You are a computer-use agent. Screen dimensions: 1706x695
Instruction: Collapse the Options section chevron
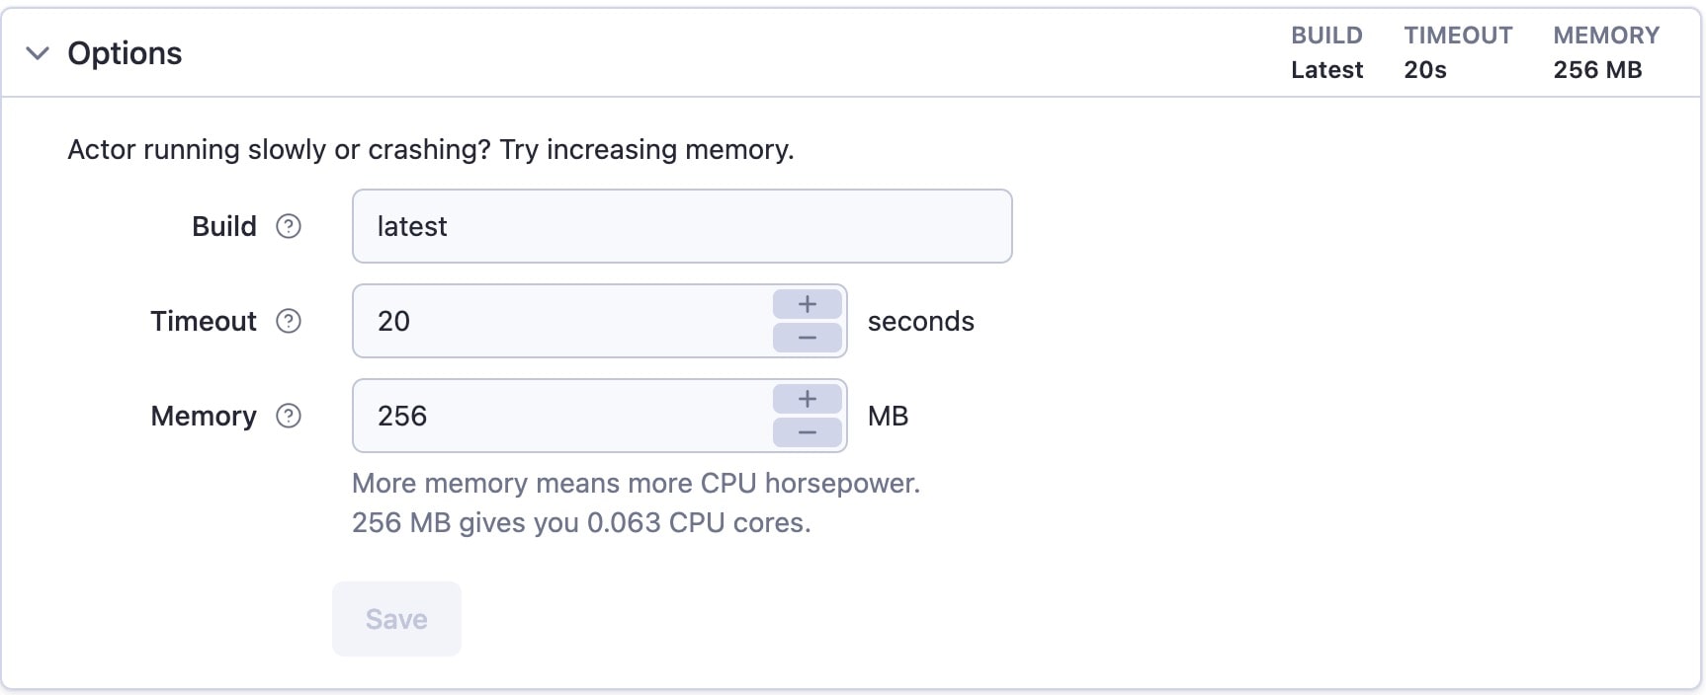pyautogui.click(x=38, y=53)
